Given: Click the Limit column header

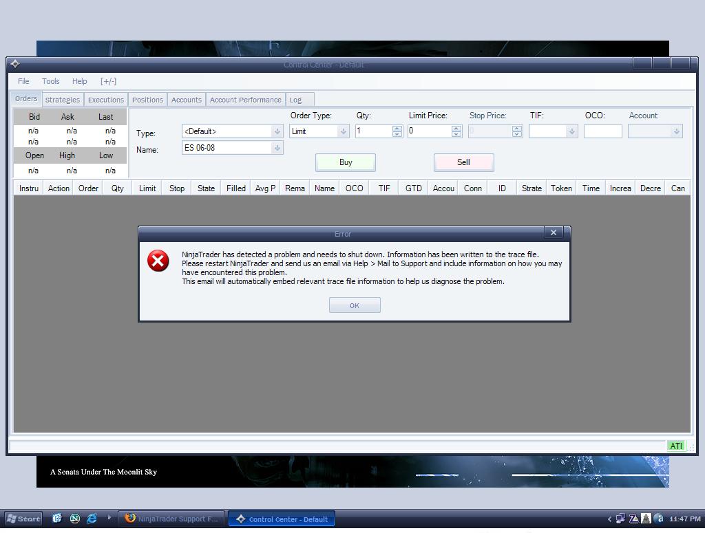Looking at the screenshot, I should pyautogui.click(x=147, y=188).
